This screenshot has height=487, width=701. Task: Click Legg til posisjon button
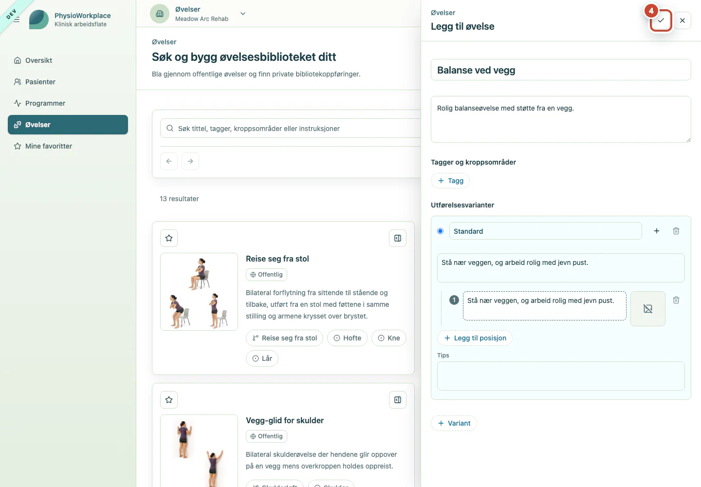(x=475, y=338)
